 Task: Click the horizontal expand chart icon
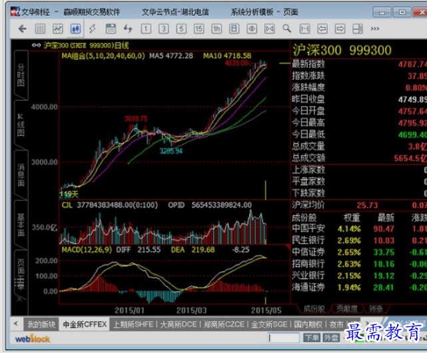252,29
